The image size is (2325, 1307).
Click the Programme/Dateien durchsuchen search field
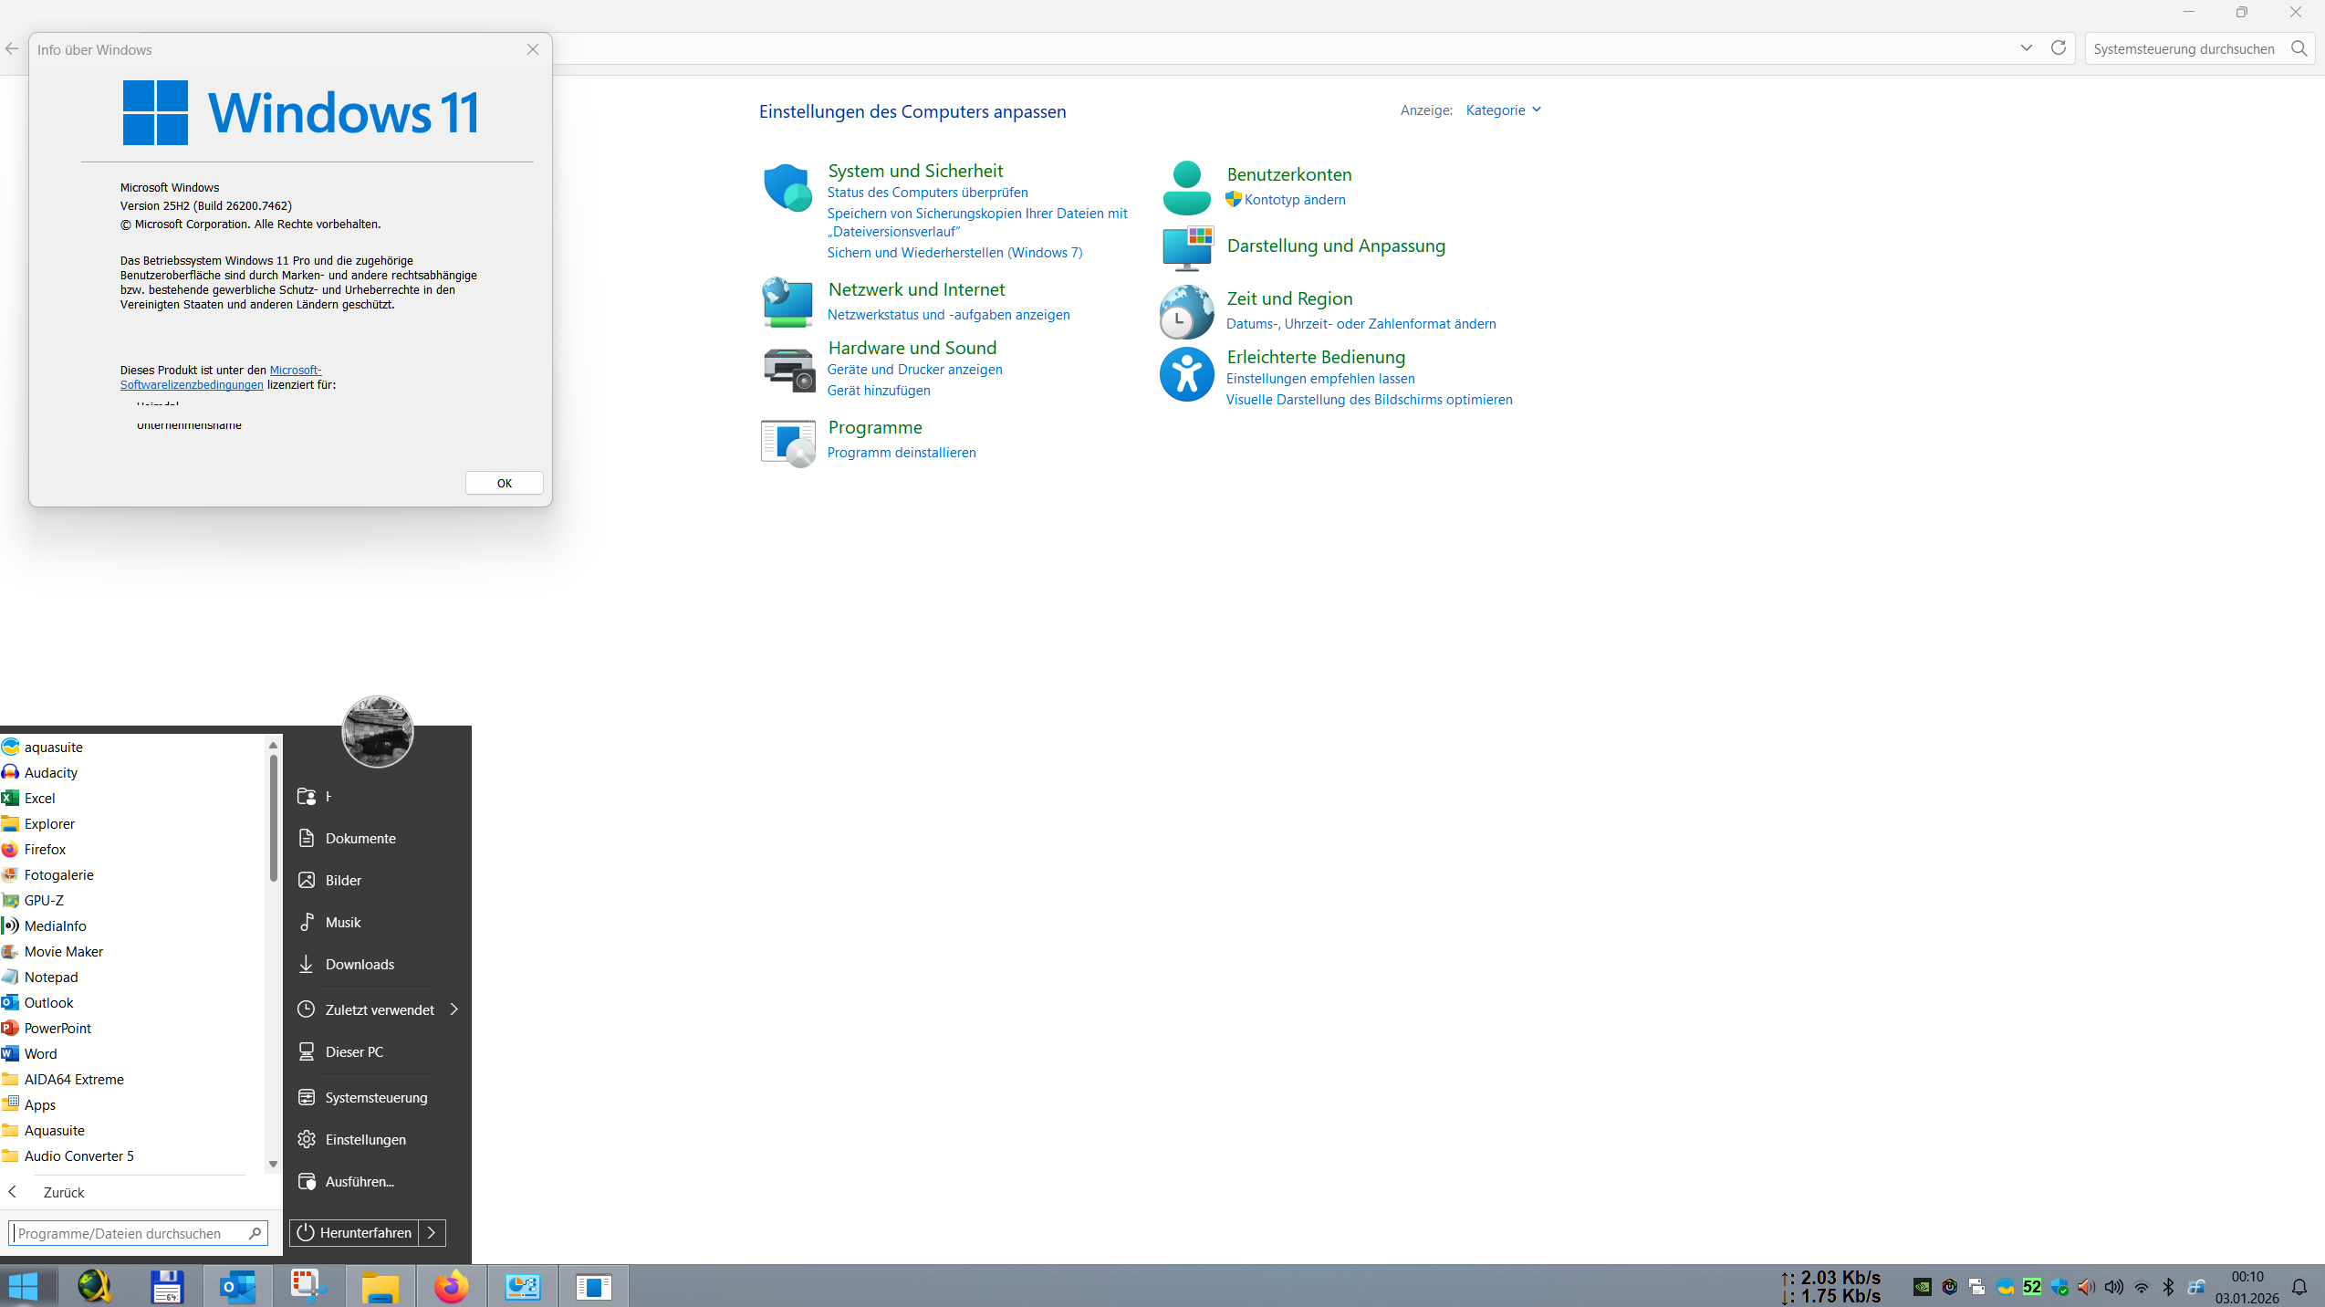(x=128, y=1234)
